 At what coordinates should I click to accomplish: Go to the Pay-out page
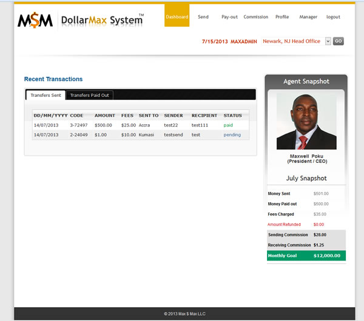point(229,17)
